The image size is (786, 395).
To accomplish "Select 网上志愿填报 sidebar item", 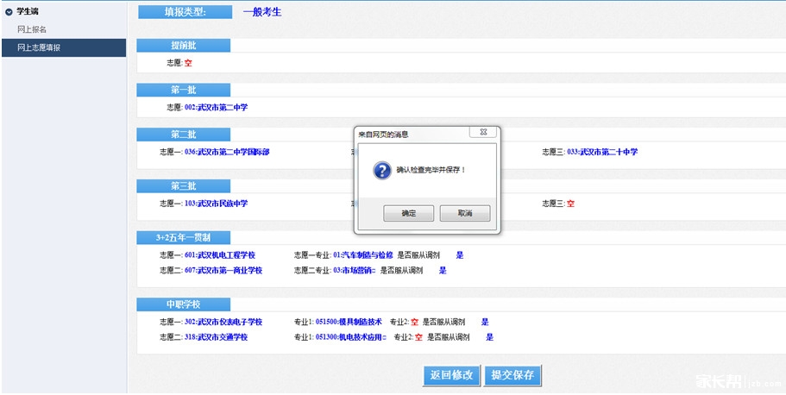I will pyautogui.click(x=39, y=47).
